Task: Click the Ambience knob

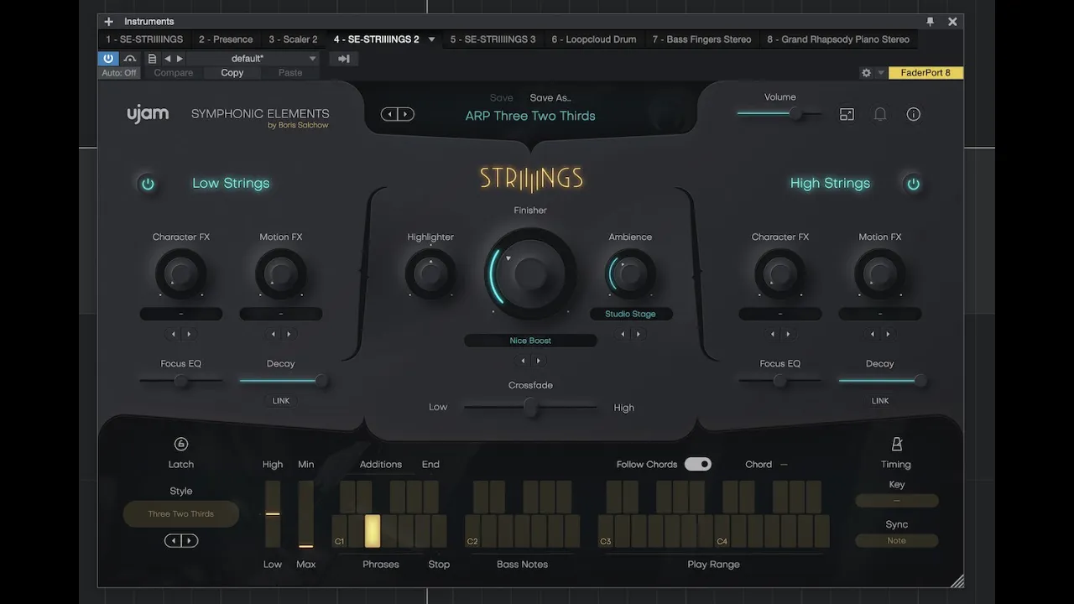Action: click(630, 273)
